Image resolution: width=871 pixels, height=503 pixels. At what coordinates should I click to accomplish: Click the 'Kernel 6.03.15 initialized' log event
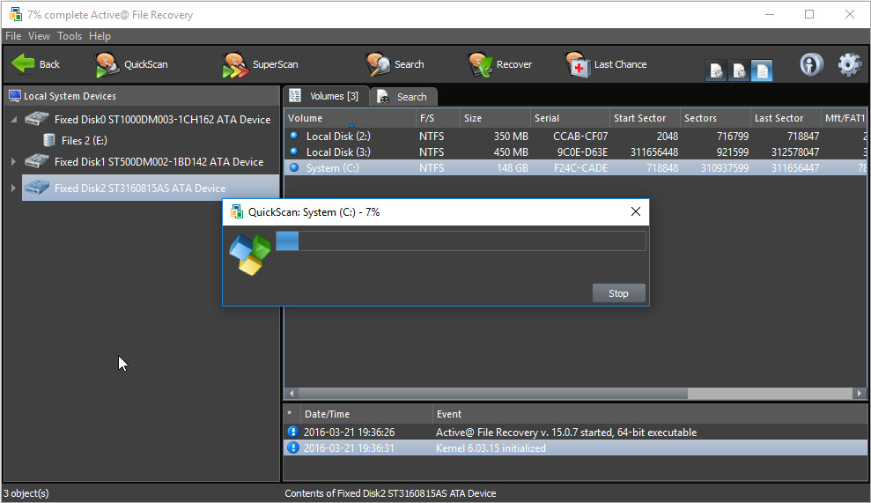coord(491,448)
